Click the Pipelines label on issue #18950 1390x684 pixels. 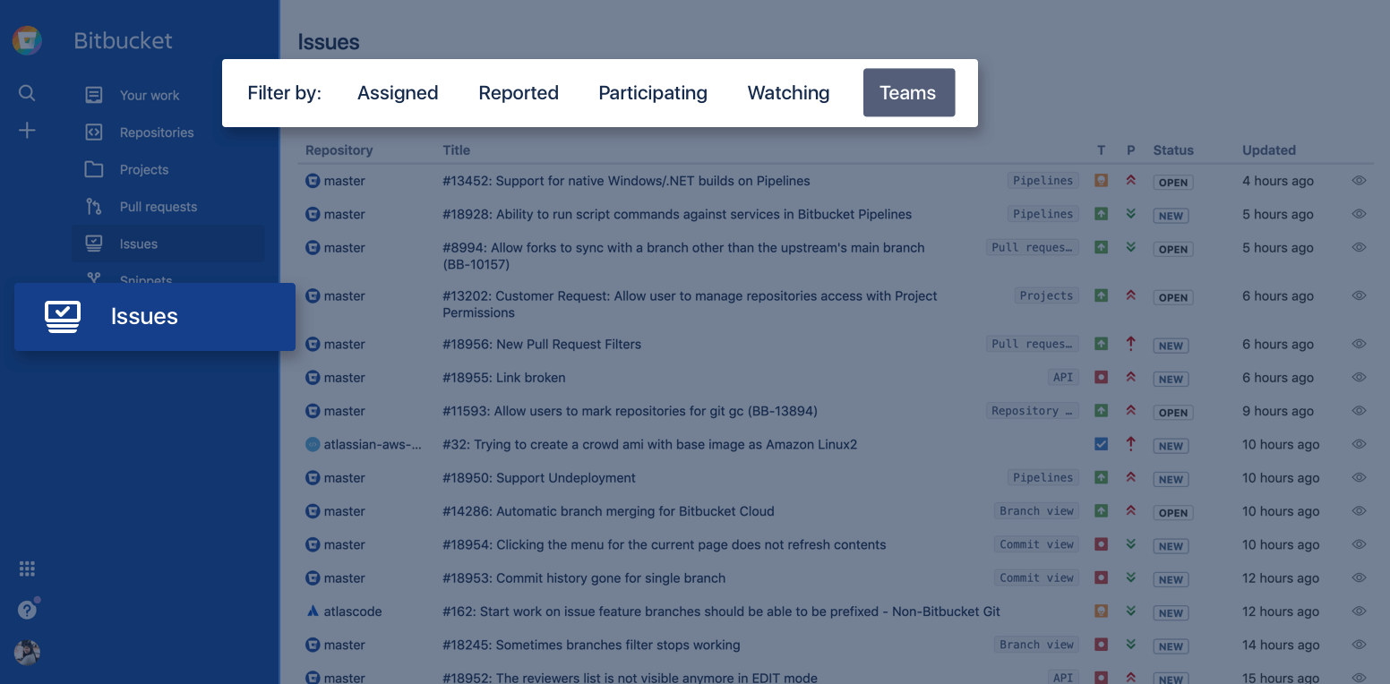pos(1042,477)
